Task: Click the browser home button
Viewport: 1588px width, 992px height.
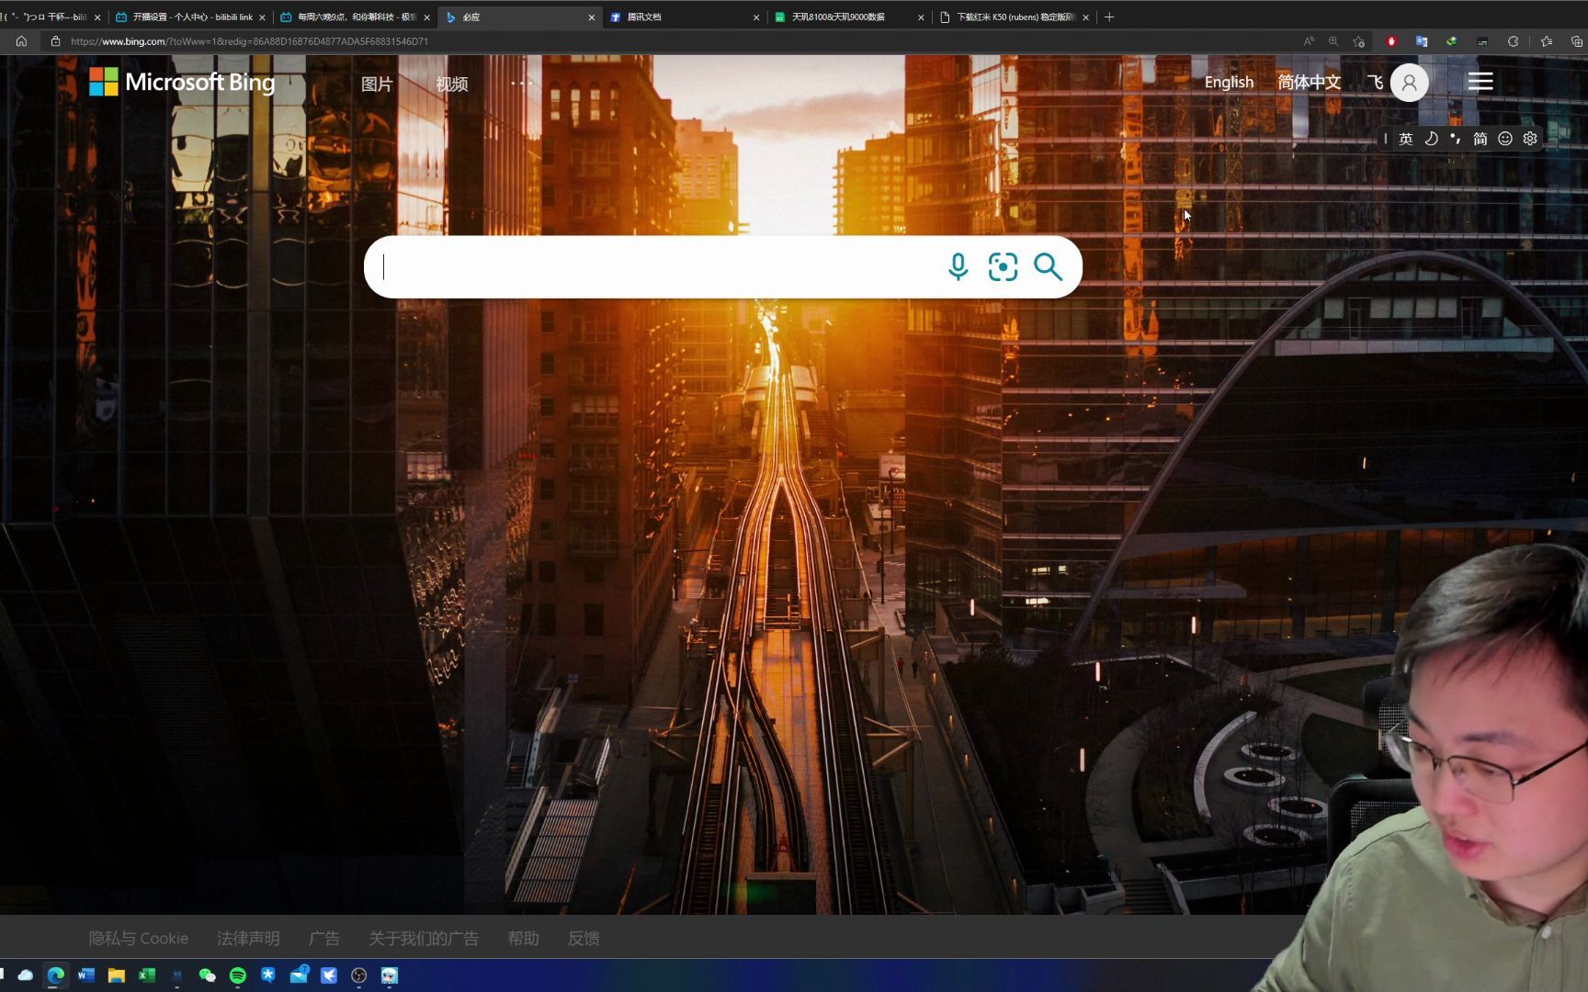Action: 21,41
